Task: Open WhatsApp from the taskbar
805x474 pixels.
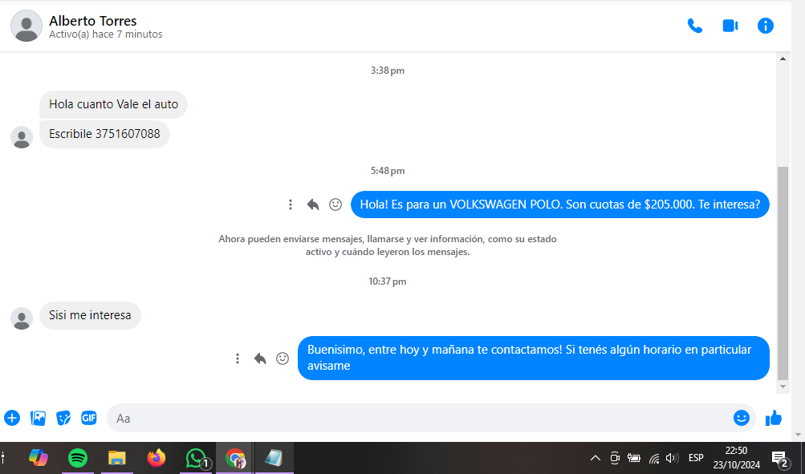Action: point(196,458)
